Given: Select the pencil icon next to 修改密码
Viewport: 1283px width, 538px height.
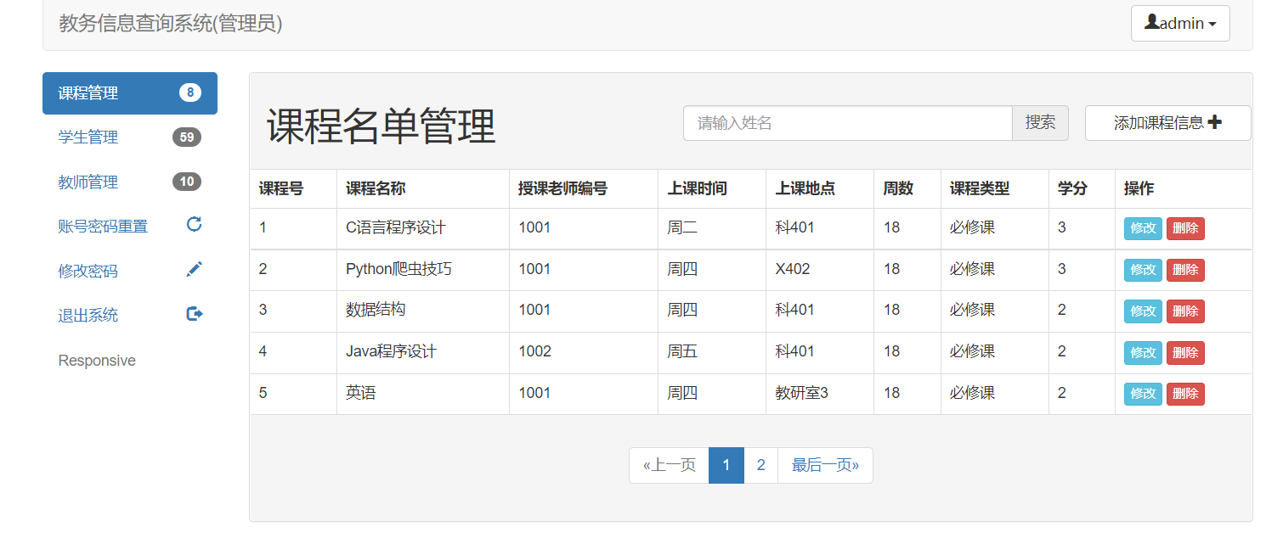Looking at the screenshot, I should [194, 269].
